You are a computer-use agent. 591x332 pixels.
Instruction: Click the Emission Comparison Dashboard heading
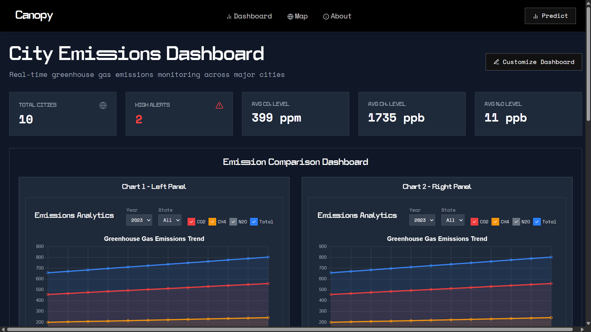pyautogui.click(x=296, y=162)
